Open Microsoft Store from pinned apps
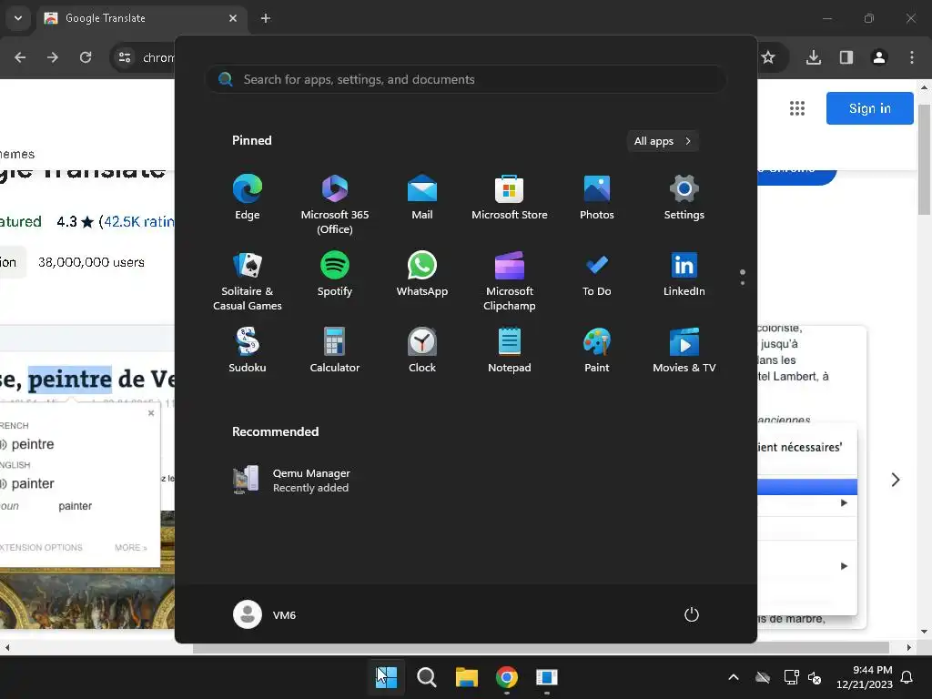Viewport: 932px width, 699px height. 510,198
